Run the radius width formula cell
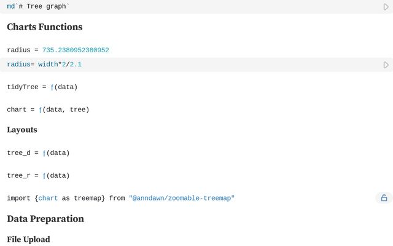Screen dimensions: 393x246 (x=386, y=65)
